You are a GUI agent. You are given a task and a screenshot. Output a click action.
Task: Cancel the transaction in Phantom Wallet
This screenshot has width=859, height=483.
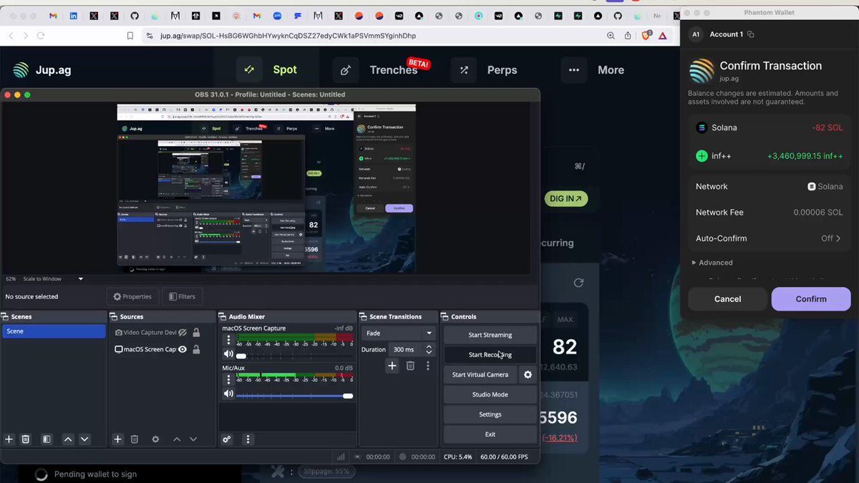point(728,299)
